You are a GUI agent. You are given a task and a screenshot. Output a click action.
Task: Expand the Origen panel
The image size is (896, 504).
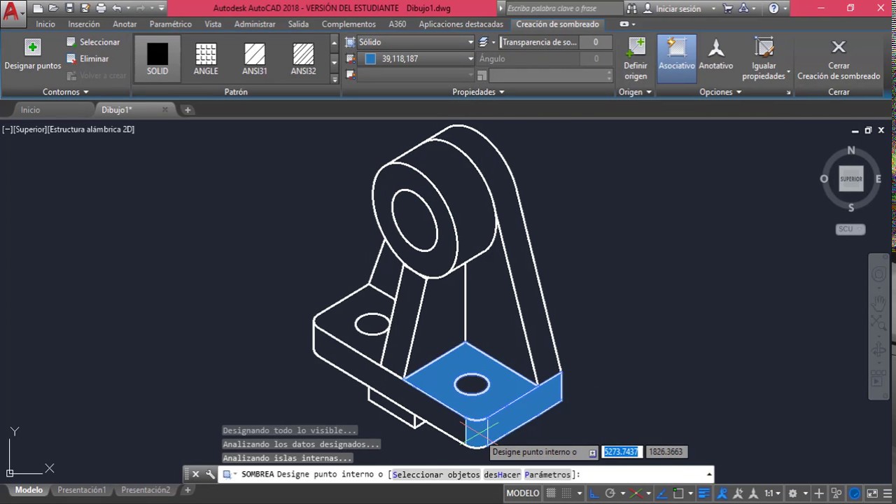click(635, 92)
